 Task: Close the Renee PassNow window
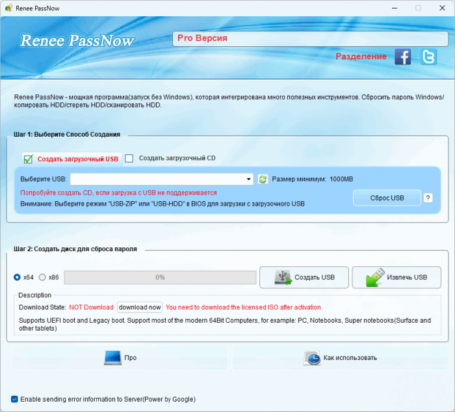pos(442,8)
